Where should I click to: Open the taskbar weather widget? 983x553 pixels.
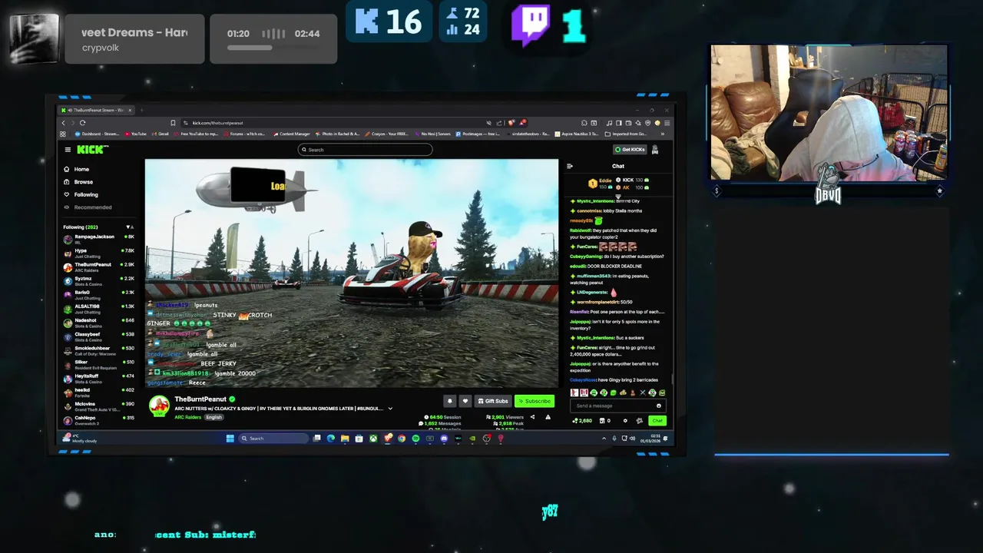click(81, 439)
